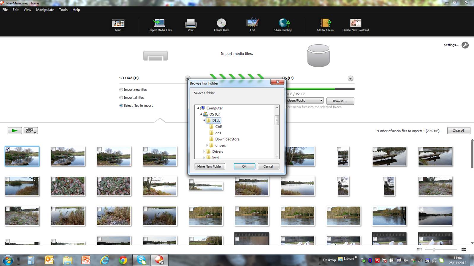
Task: Open Share Publicly globe icon
Action: [283, 25]
